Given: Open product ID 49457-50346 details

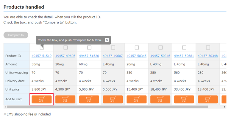Looking at the screenshot, I should click(x=160, y=56).
